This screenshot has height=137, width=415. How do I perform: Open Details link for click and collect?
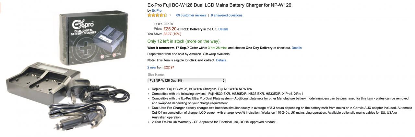pos(221,60)
